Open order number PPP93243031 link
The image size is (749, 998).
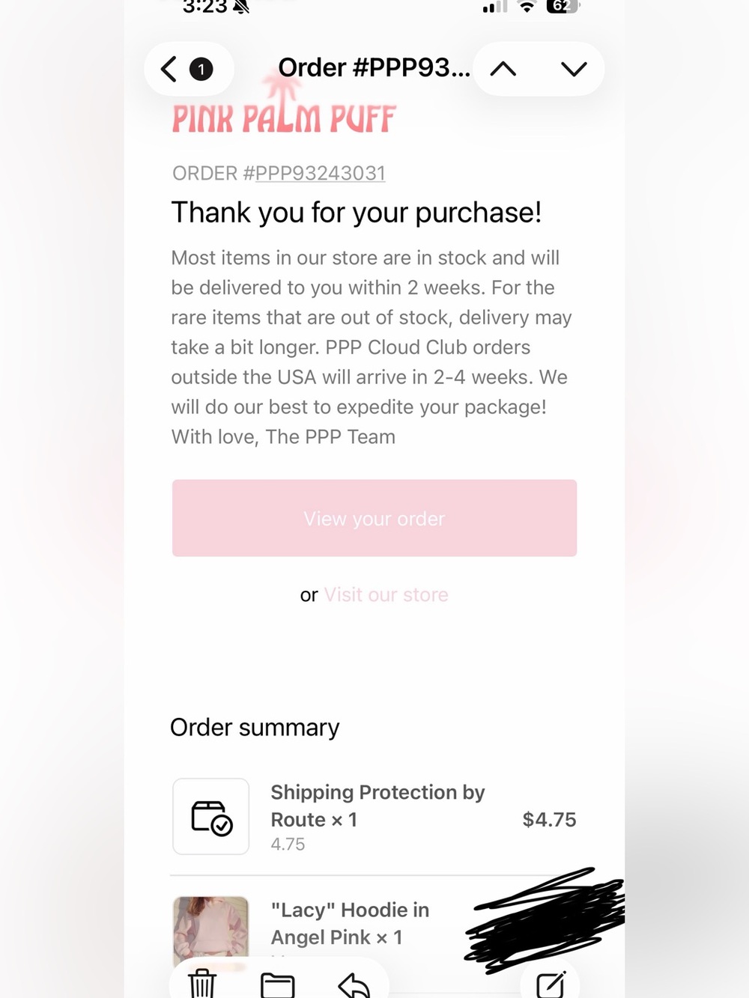click(320, 173)
